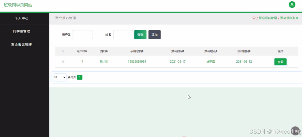The image size is (302, 137).
Task: Open the 10 per page dropdown
Action: pyautogui.click(x=60, y=77)
